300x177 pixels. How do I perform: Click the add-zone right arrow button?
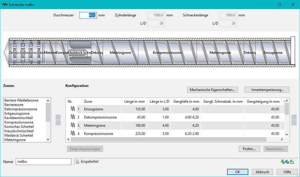tap(58, 117)
